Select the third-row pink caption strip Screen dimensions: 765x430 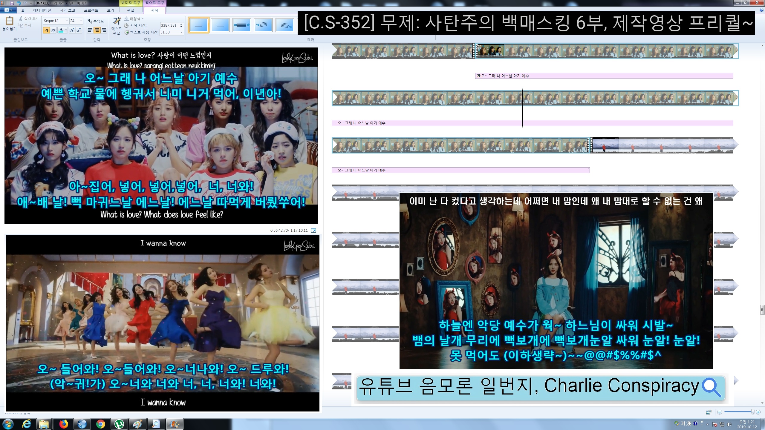pyautogui.click(x=460, y=170)
